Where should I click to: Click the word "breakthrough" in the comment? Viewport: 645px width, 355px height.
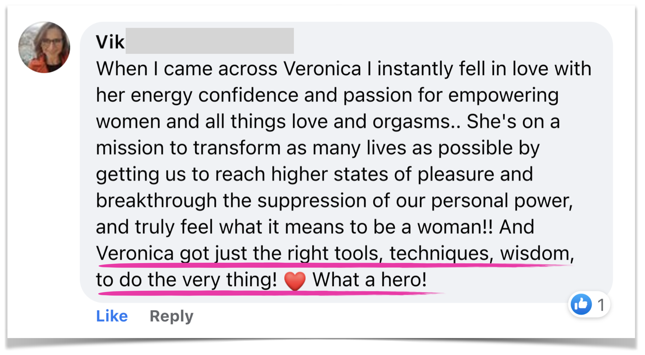click(156, 201)
